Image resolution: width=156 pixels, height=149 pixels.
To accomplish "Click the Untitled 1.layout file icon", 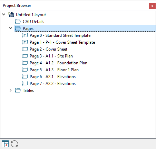I will (x=11, y=14).
